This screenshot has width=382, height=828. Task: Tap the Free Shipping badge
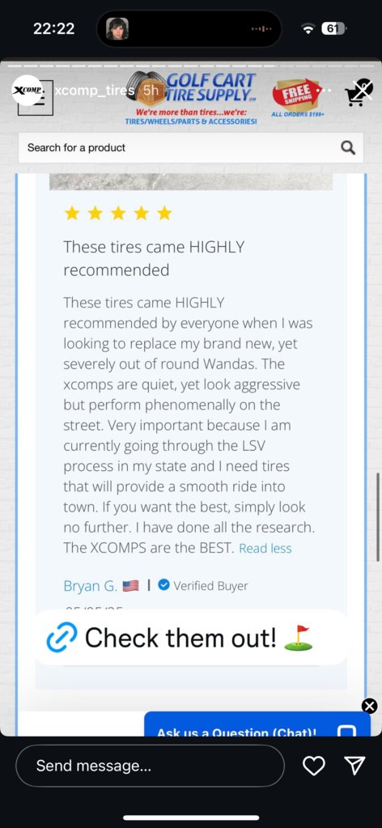point(297,95)
